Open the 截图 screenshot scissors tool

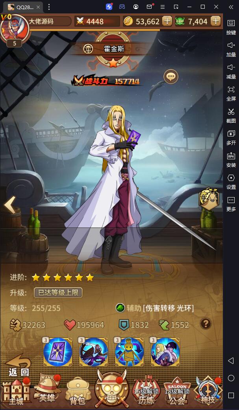[x=231, y=115]
